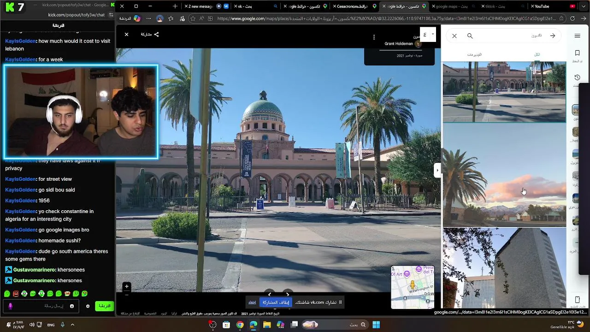Go to next photo with right chevron
This screenshot has height=332, width=590.
tap(288, 294)
